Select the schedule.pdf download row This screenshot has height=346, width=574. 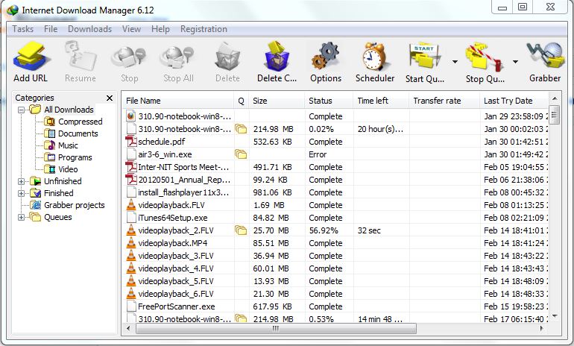(335, 142)
